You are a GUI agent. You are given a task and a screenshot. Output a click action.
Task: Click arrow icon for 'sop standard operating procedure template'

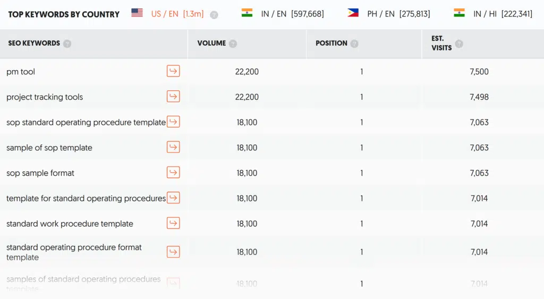pyautogui.click(x=173, y=122)
